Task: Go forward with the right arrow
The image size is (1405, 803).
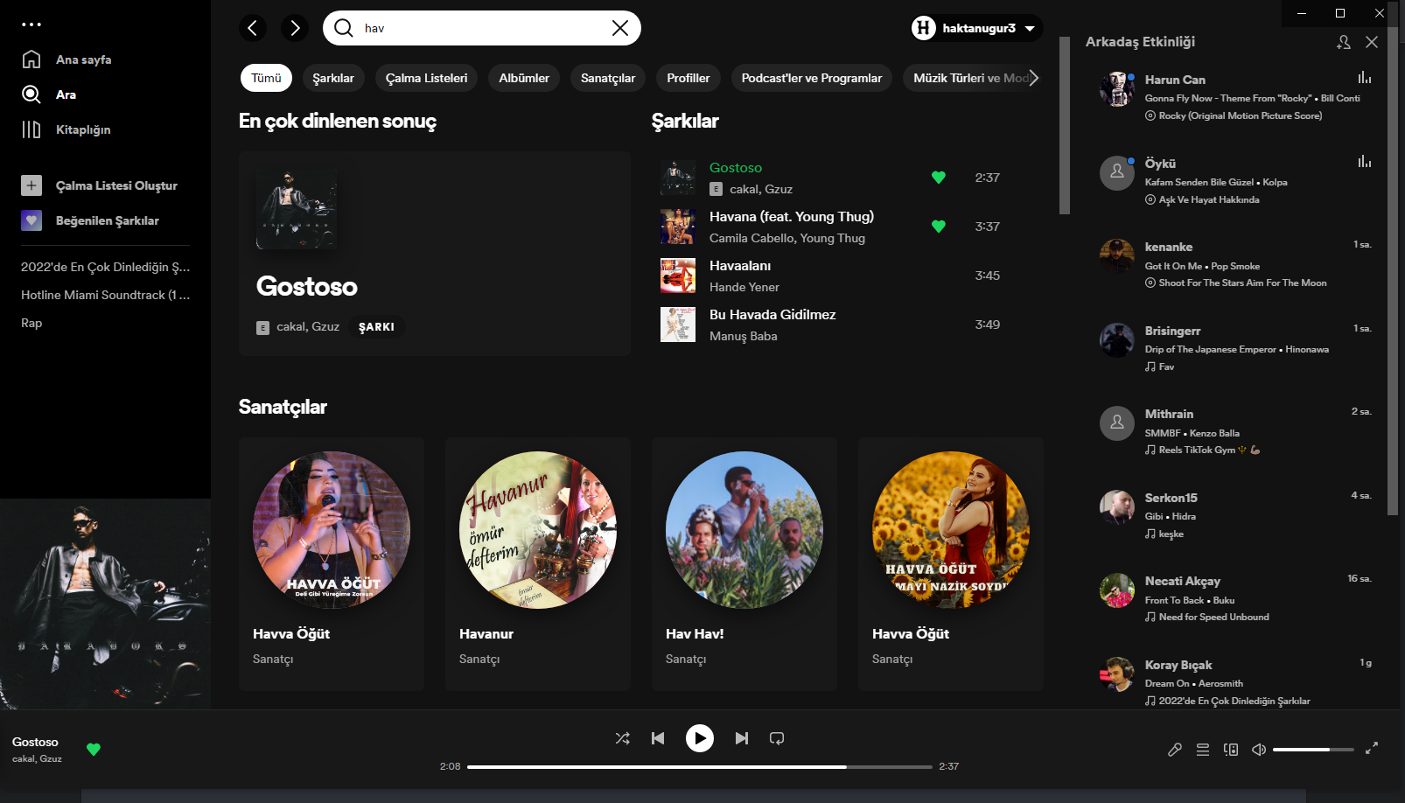Action: tap(295, 28)
